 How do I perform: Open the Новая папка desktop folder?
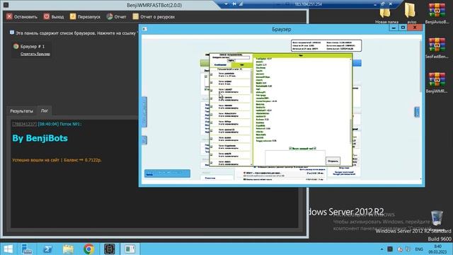click(386, 13)
